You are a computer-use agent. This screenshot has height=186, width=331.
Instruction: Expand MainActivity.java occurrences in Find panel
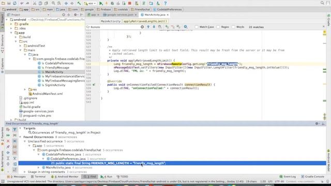[39, 167]
